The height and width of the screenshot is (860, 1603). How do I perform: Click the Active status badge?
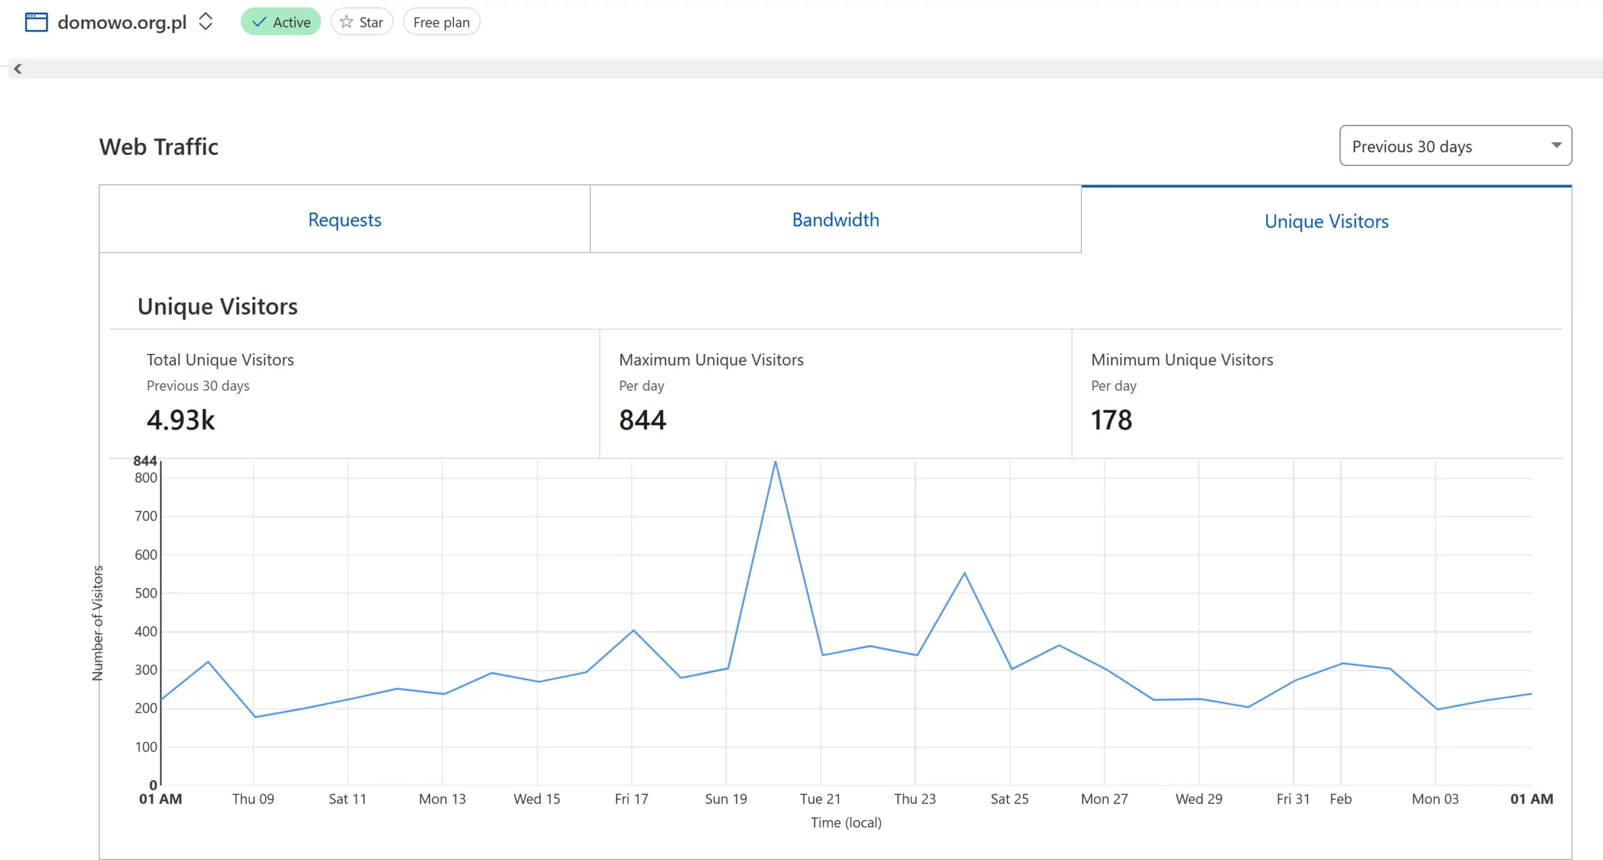point(281,22)
